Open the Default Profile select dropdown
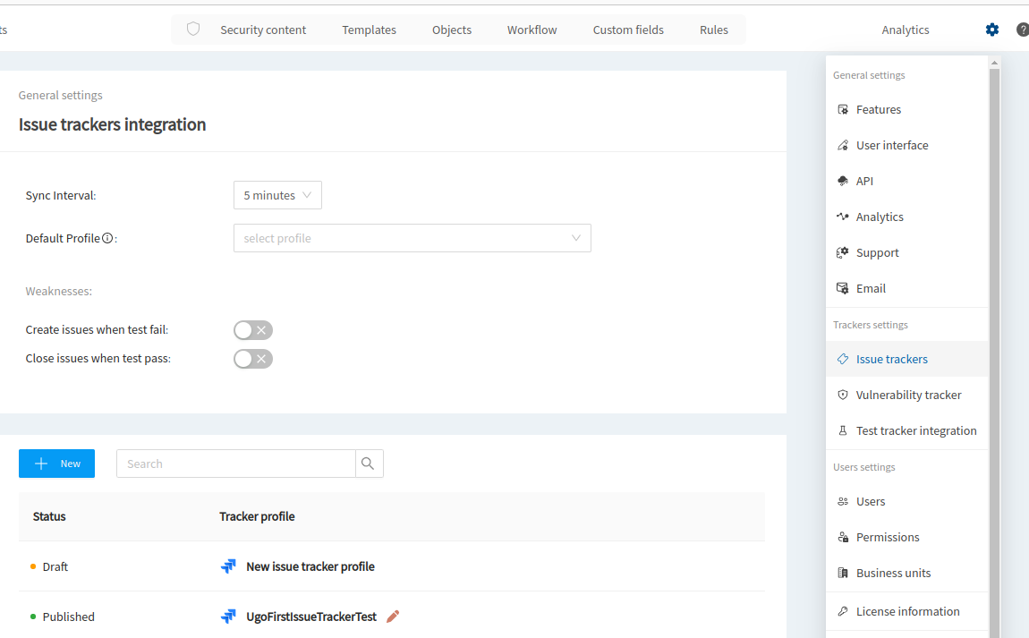 [x=412, y=238]
